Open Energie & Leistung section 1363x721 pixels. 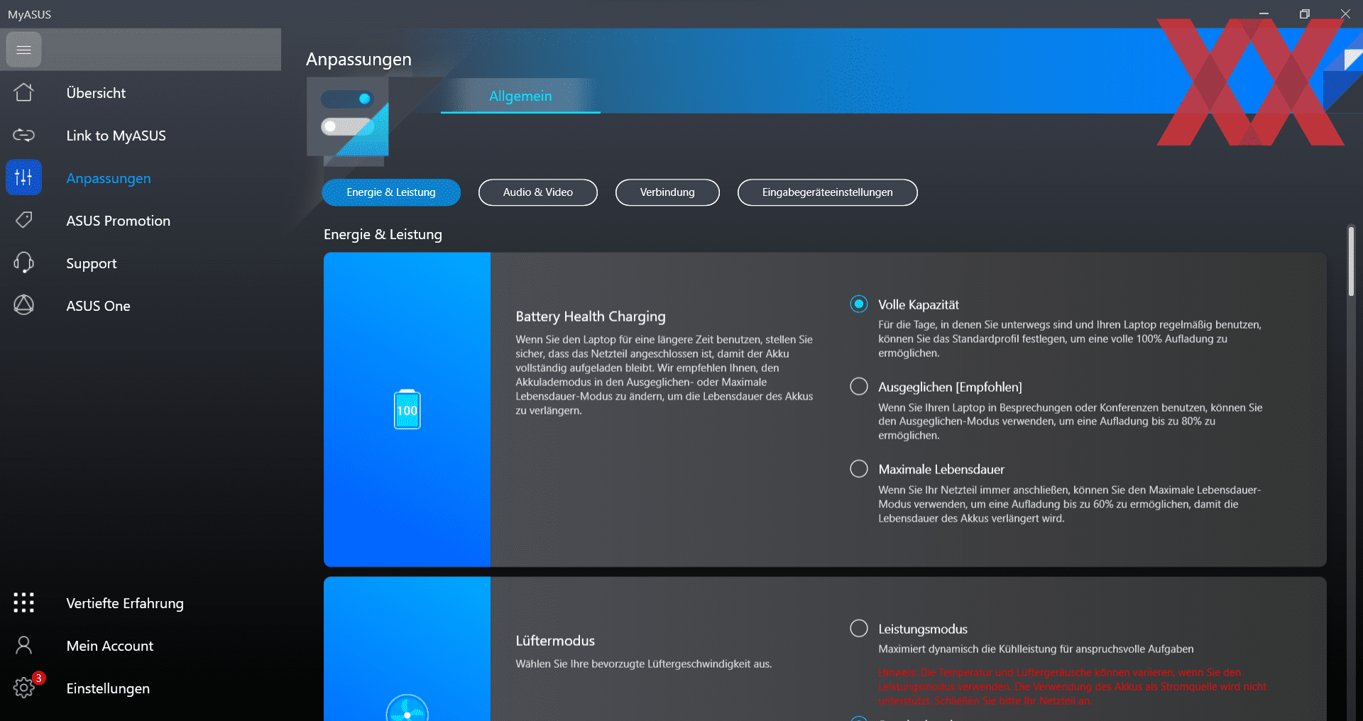coord(391,192)
